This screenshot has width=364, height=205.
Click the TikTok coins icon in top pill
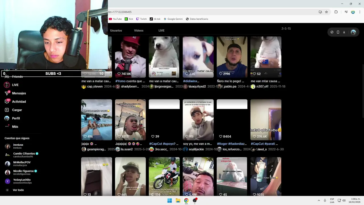pos(332,32)
